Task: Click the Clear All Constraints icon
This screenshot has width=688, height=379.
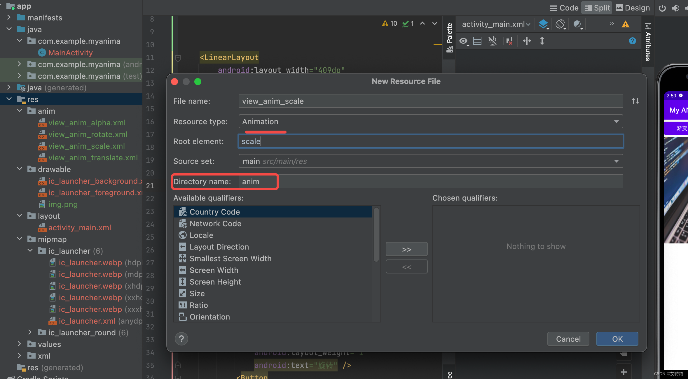Action: [x=508, y=41]
